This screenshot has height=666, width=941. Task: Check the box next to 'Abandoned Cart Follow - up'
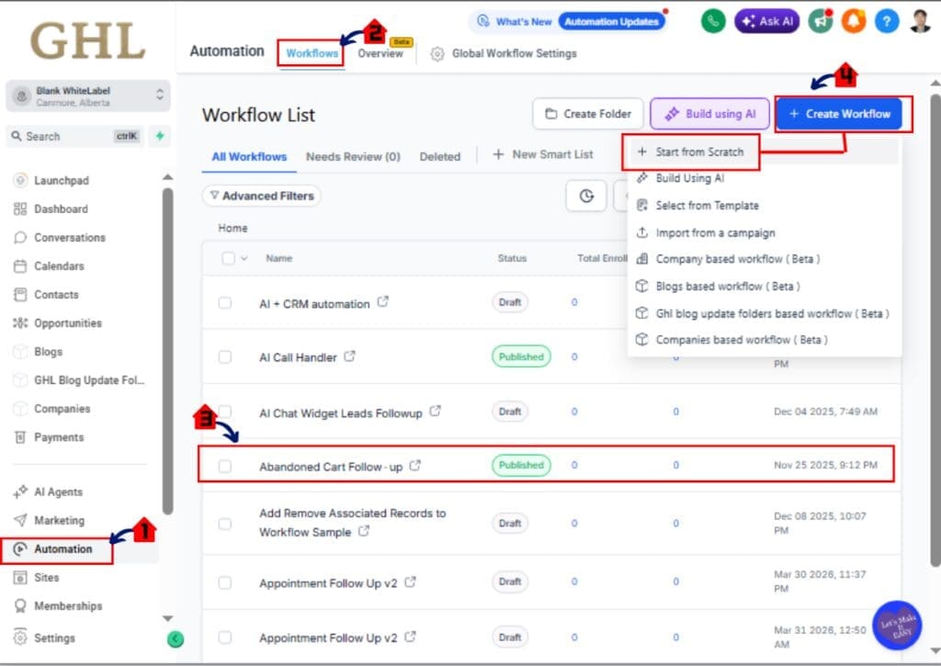[x=224, y=466]
